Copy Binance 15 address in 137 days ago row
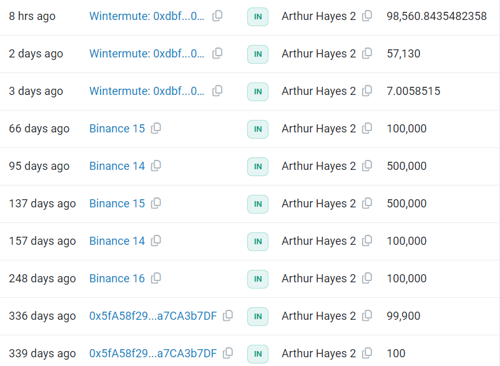Viewport: 500px width, 366px height. tap(156, 203)
